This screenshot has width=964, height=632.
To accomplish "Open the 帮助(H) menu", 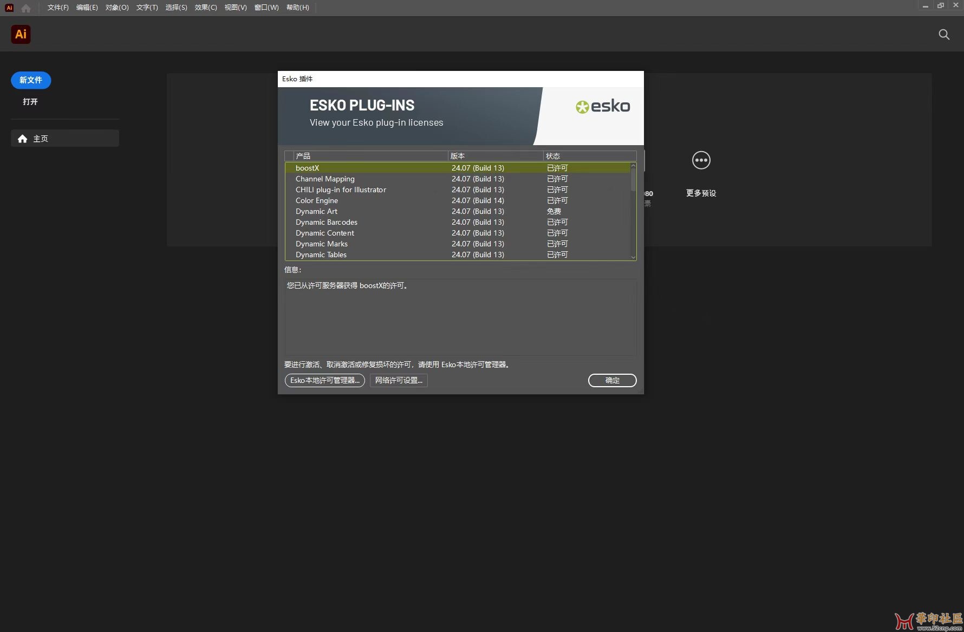I will point(298,8).
